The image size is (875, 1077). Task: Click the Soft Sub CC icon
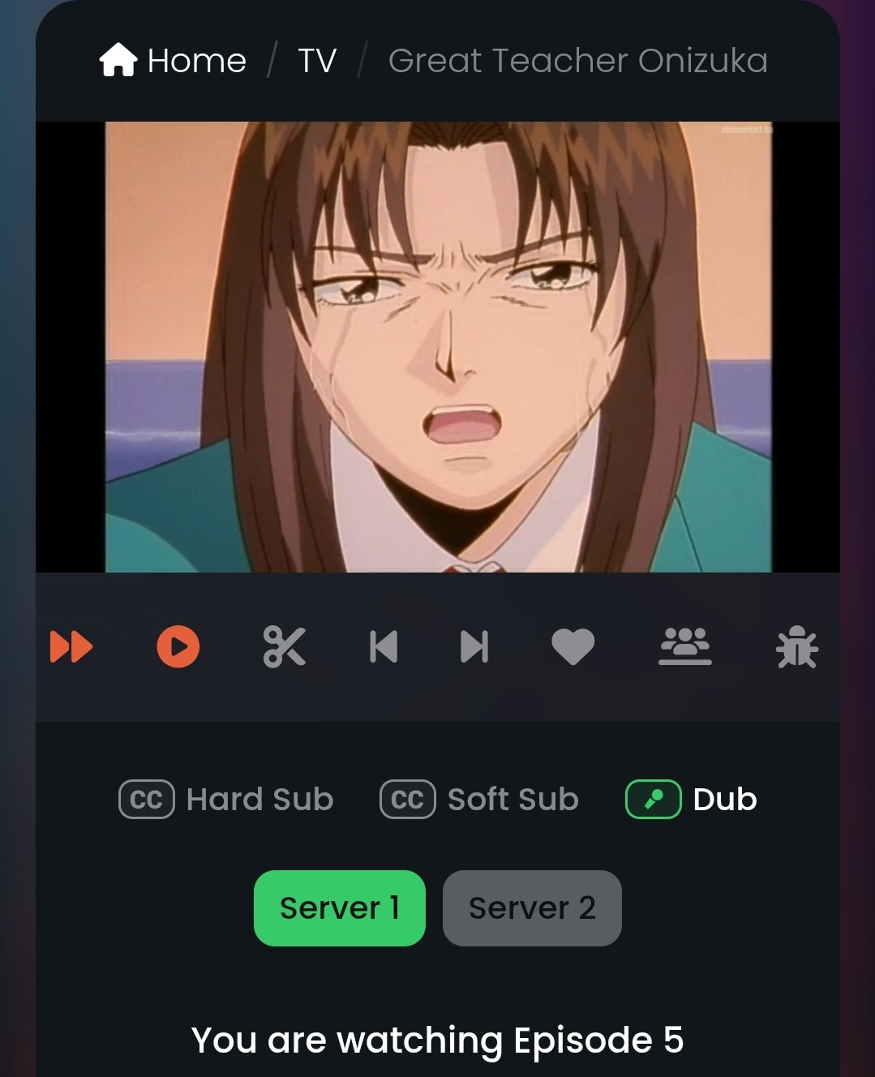(408, 800)
